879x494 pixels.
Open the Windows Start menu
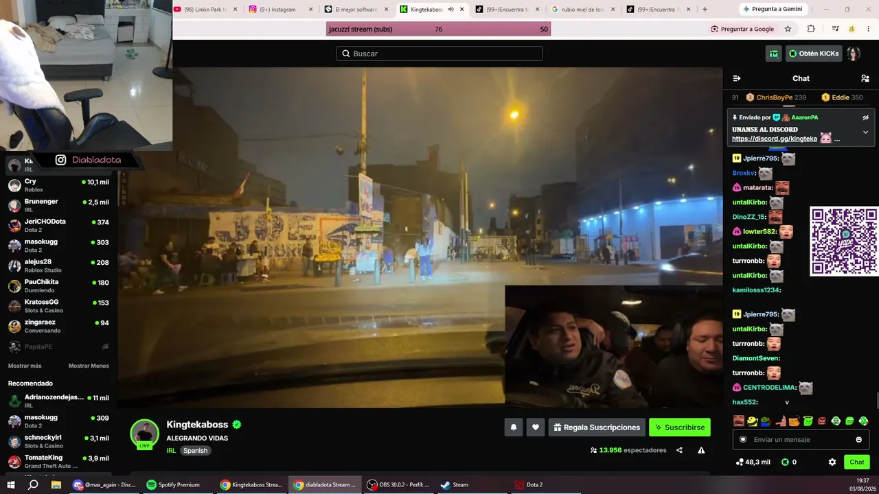coord(10,484)
